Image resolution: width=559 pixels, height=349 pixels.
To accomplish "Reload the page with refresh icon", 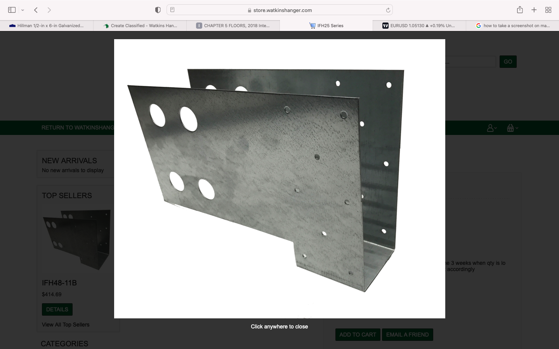I will coord(388,10).
